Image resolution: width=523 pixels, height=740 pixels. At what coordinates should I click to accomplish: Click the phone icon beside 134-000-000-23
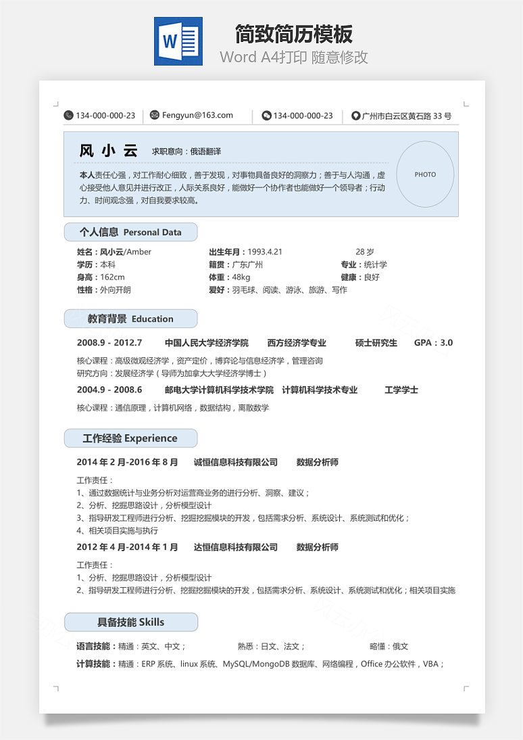click(x=68, y=115)
